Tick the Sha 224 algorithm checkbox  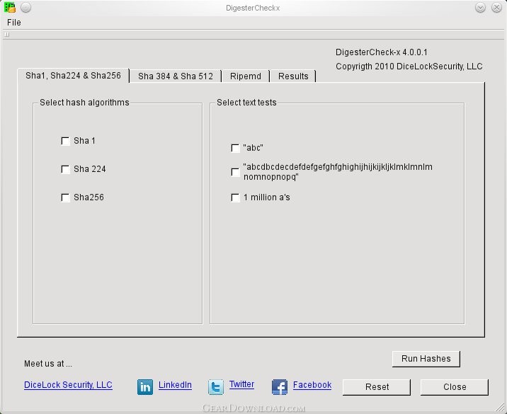66,169
